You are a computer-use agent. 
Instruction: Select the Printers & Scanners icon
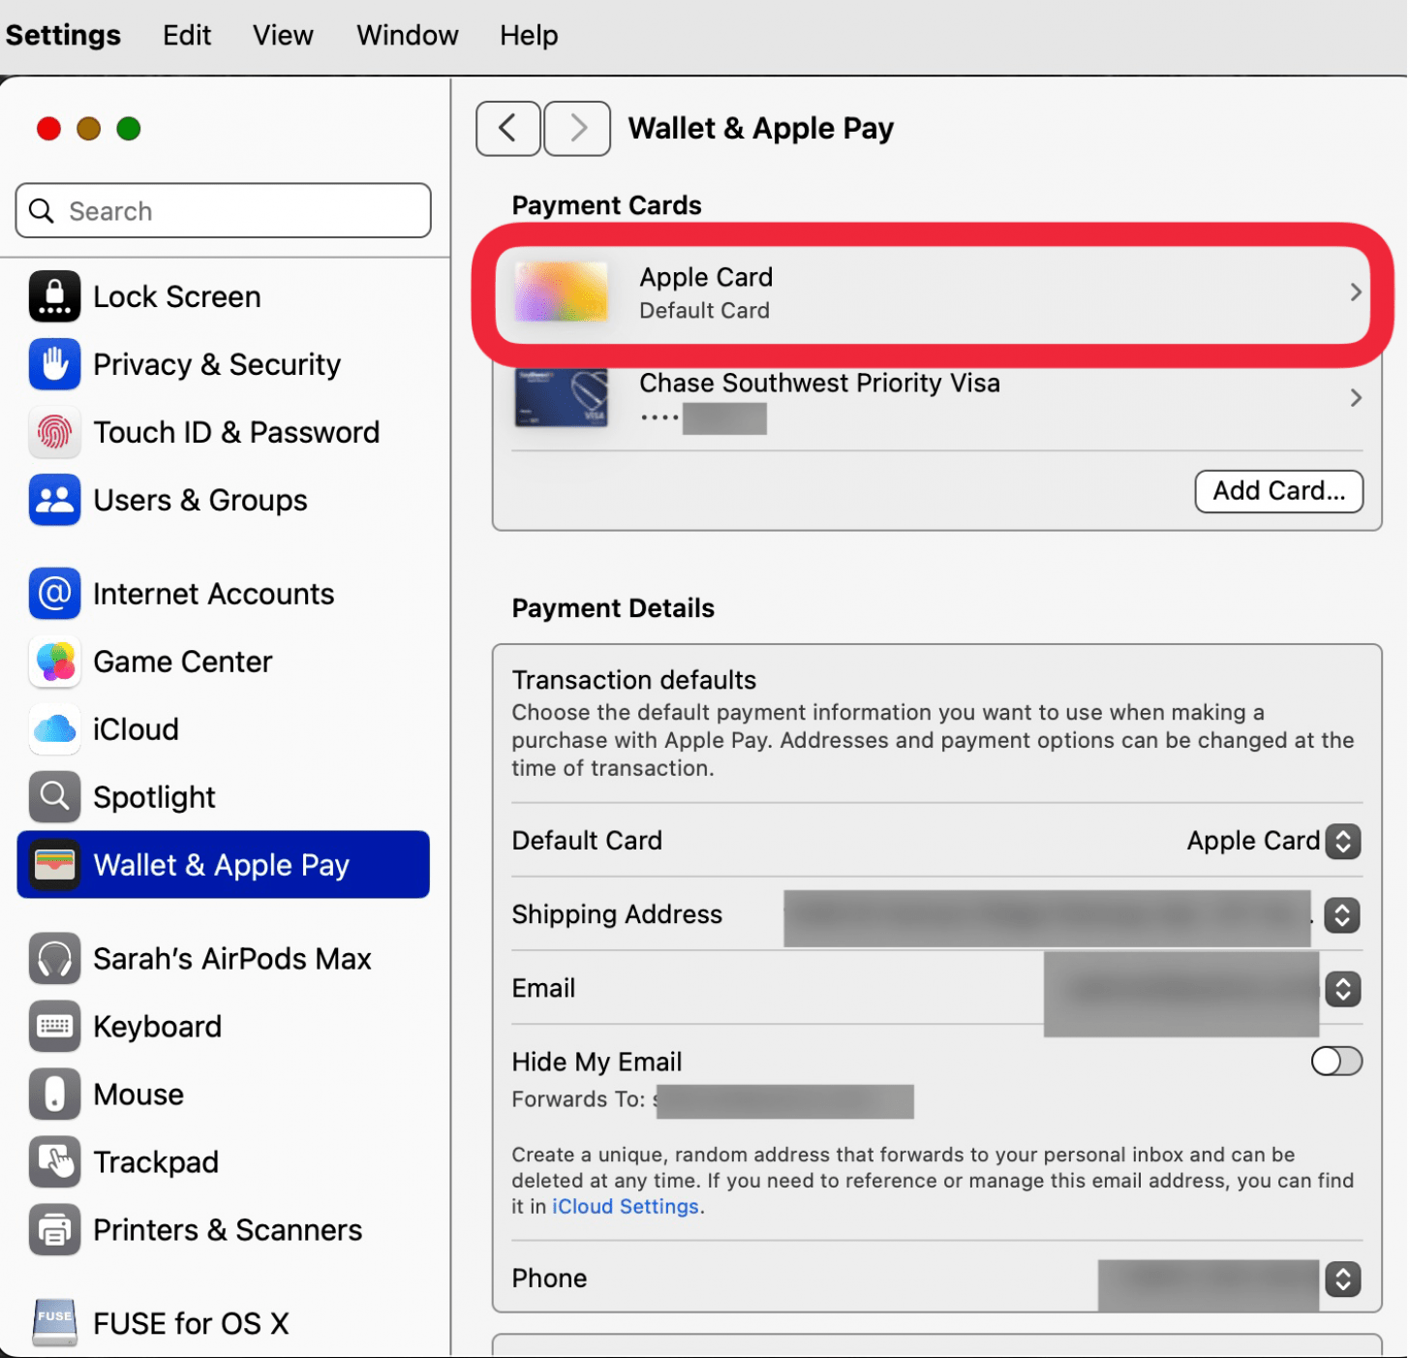pos(54,1230)
